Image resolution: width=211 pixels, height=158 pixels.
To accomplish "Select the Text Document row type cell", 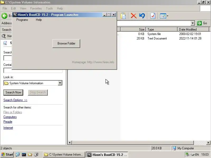I will (157, 38).
